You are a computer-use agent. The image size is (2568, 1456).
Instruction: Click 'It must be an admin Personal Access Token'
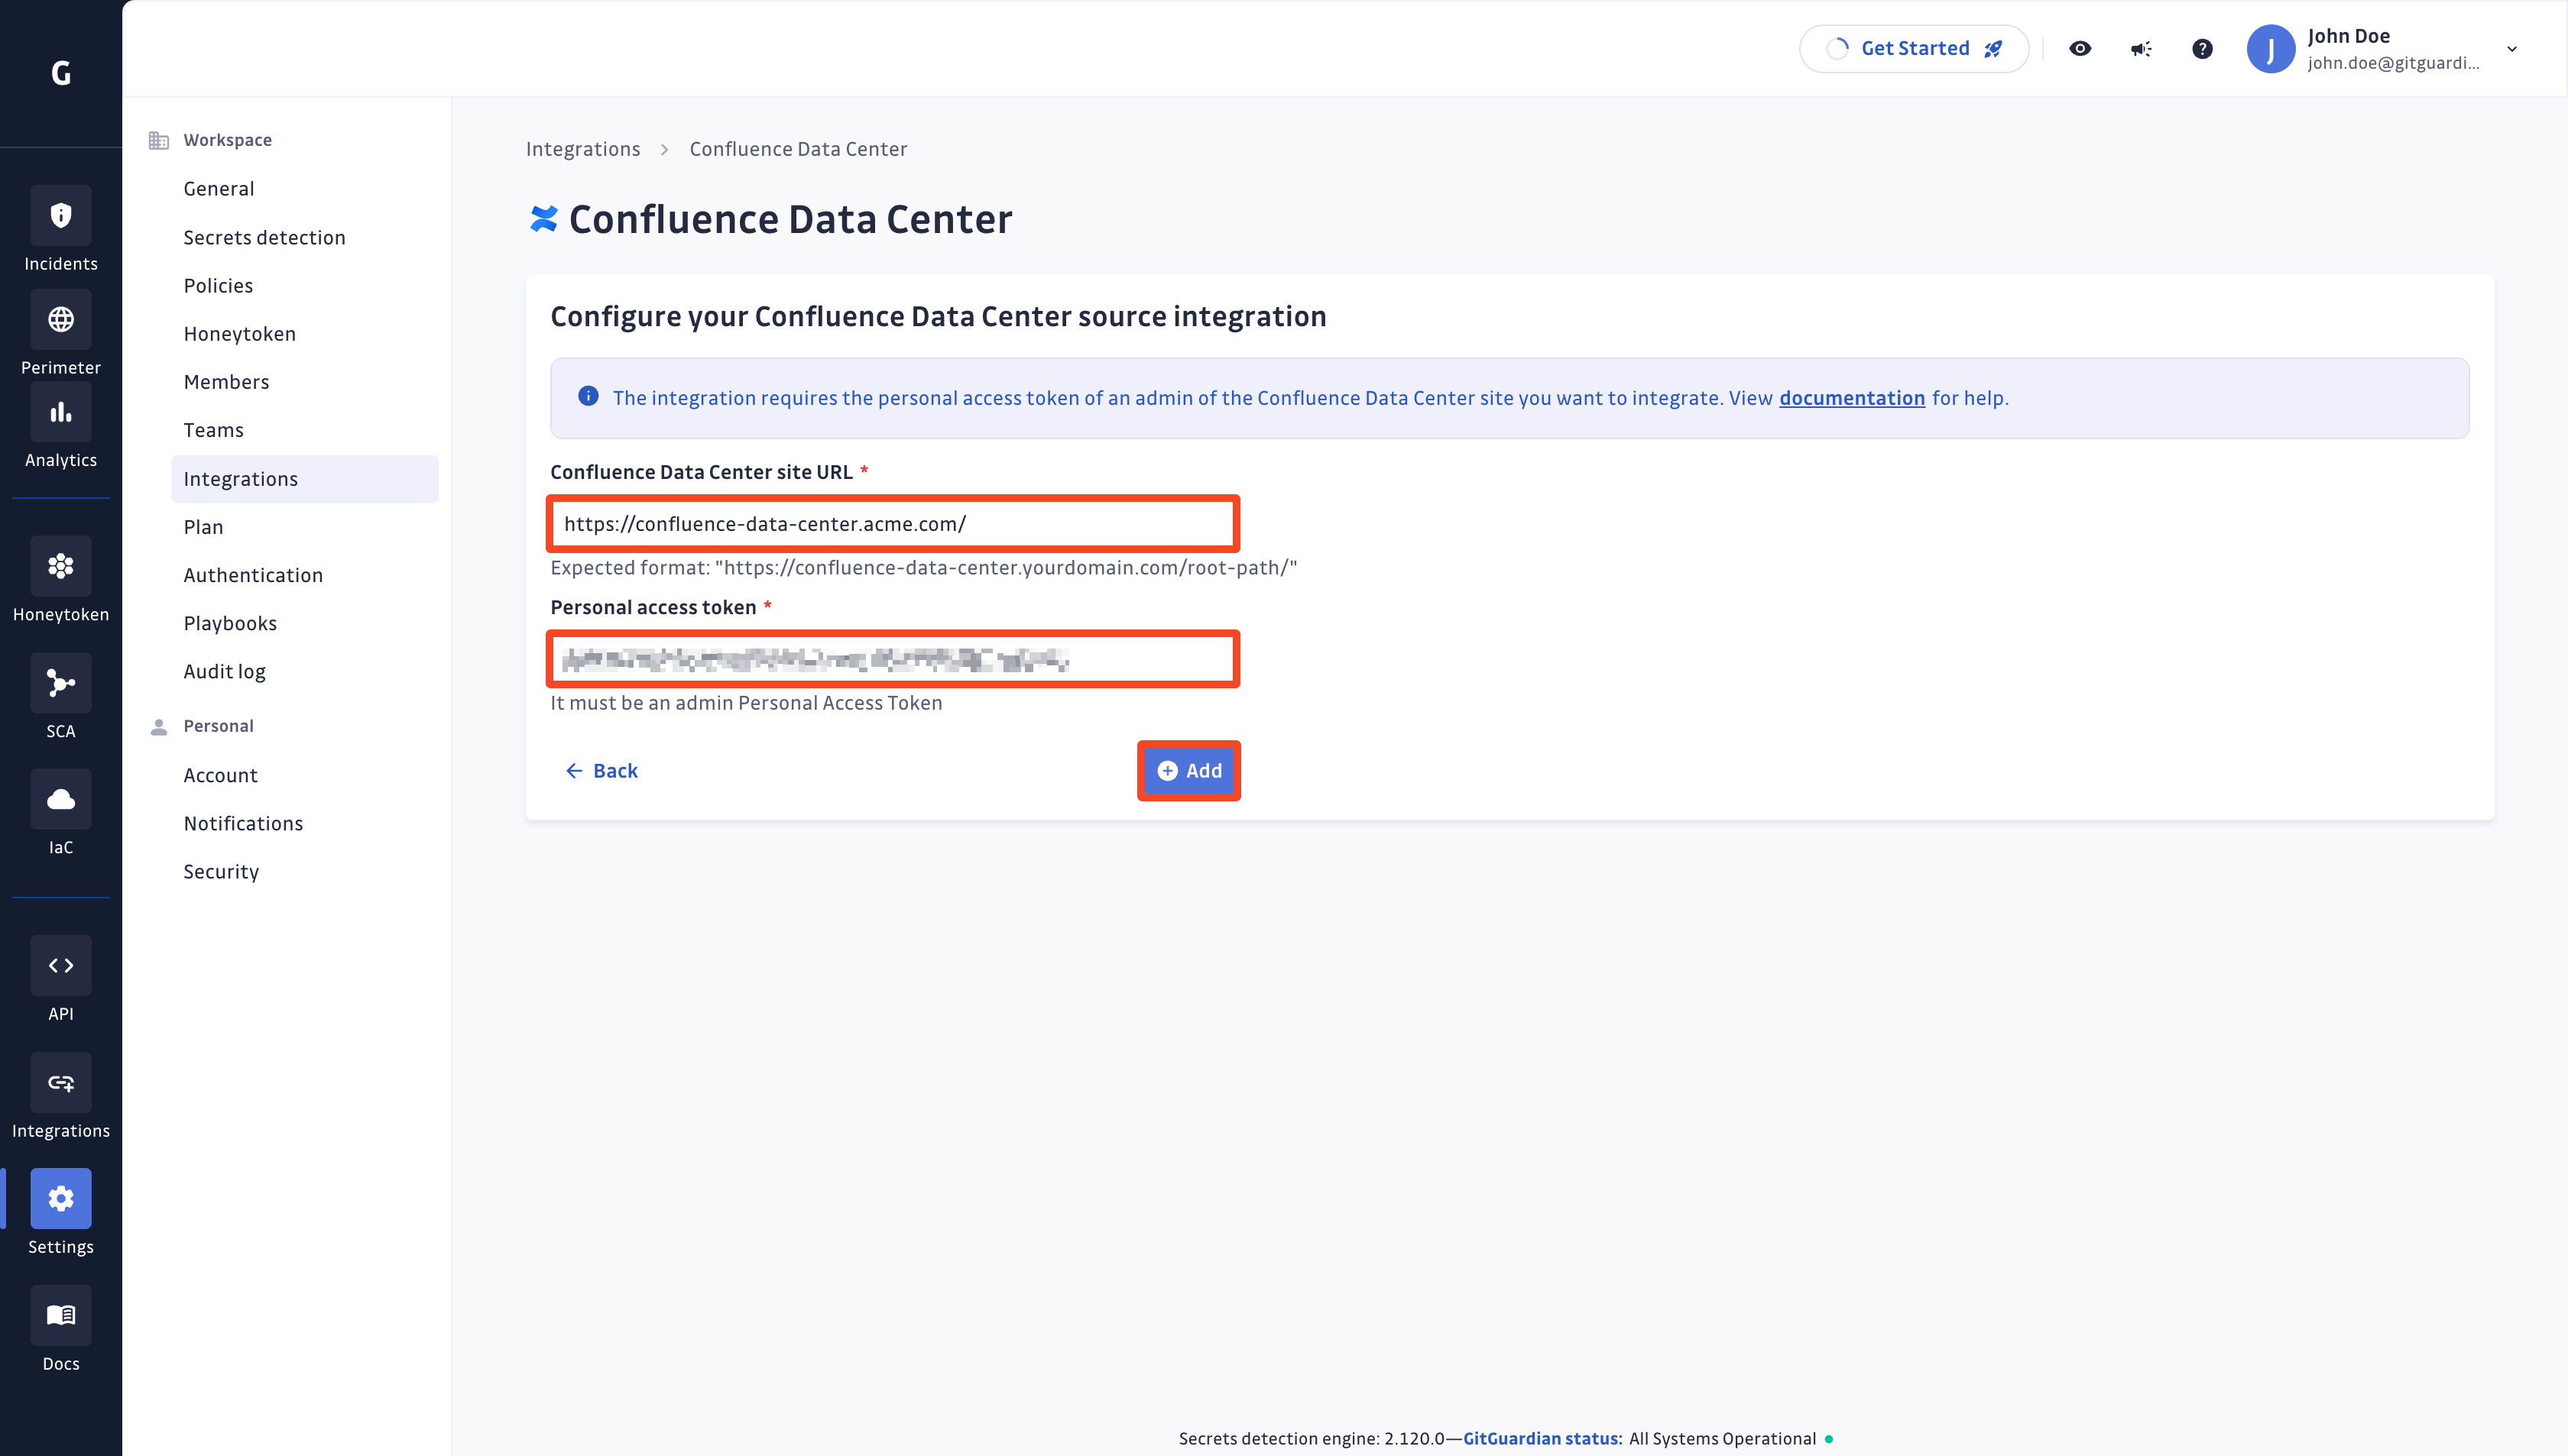pos(746,703)
